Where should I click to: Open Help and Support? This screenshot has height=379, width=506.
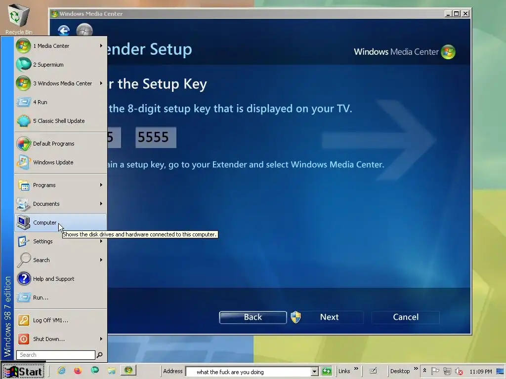60,278
